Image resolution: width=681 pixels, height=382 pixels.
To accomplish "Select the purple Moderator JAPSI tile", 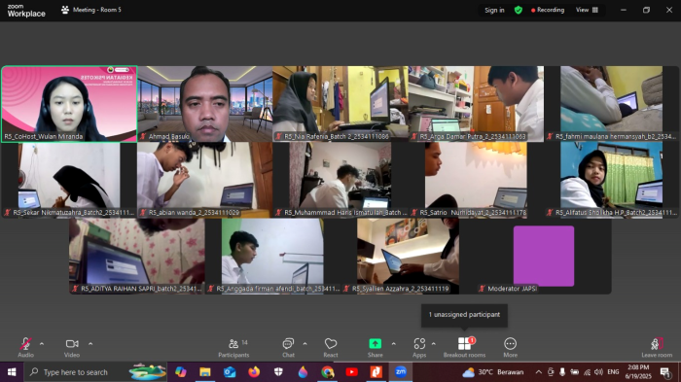I will 544,256.
